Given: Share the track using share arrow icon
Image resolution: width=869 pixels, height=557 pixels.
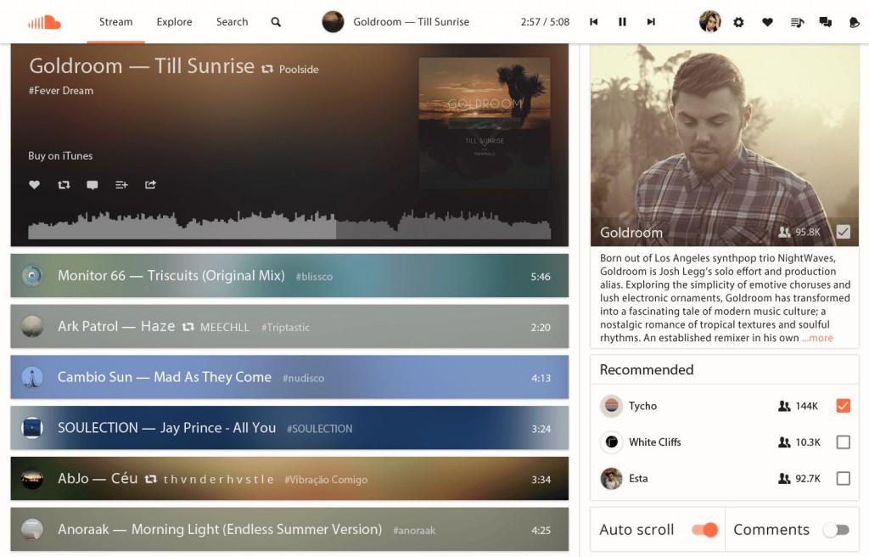Looking at the screenshot, I should click(x=151, y=185).
